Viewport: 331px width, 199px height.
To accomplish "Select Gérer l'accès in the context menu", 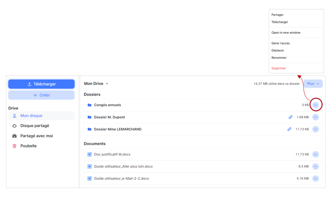I will (280, 43).
